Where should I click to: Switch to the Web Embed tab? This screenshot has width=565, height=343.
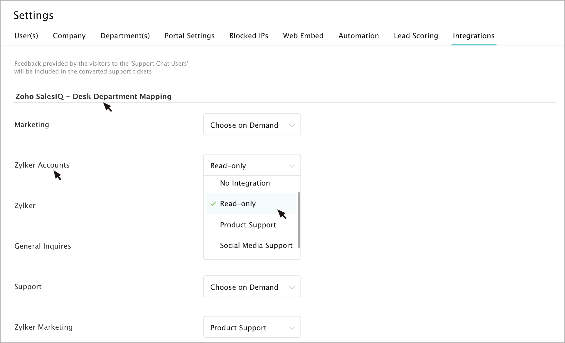pyautogui.click(x=303, y=36)
